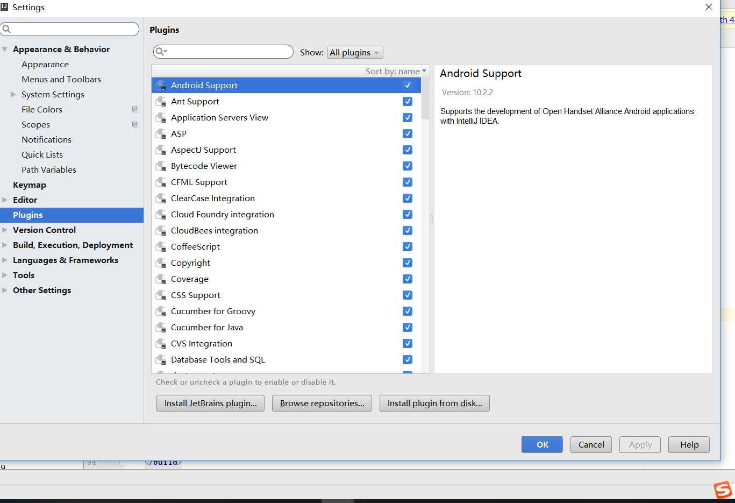This screenshot has width=735, height=503.
Task: Uncheck the CoffeeScript plugin
Action: tap(408, 246)
